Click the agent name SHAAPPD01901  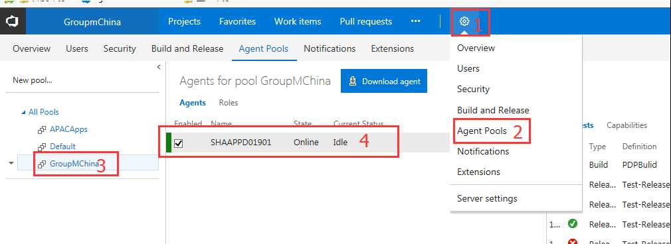(241, 143)
